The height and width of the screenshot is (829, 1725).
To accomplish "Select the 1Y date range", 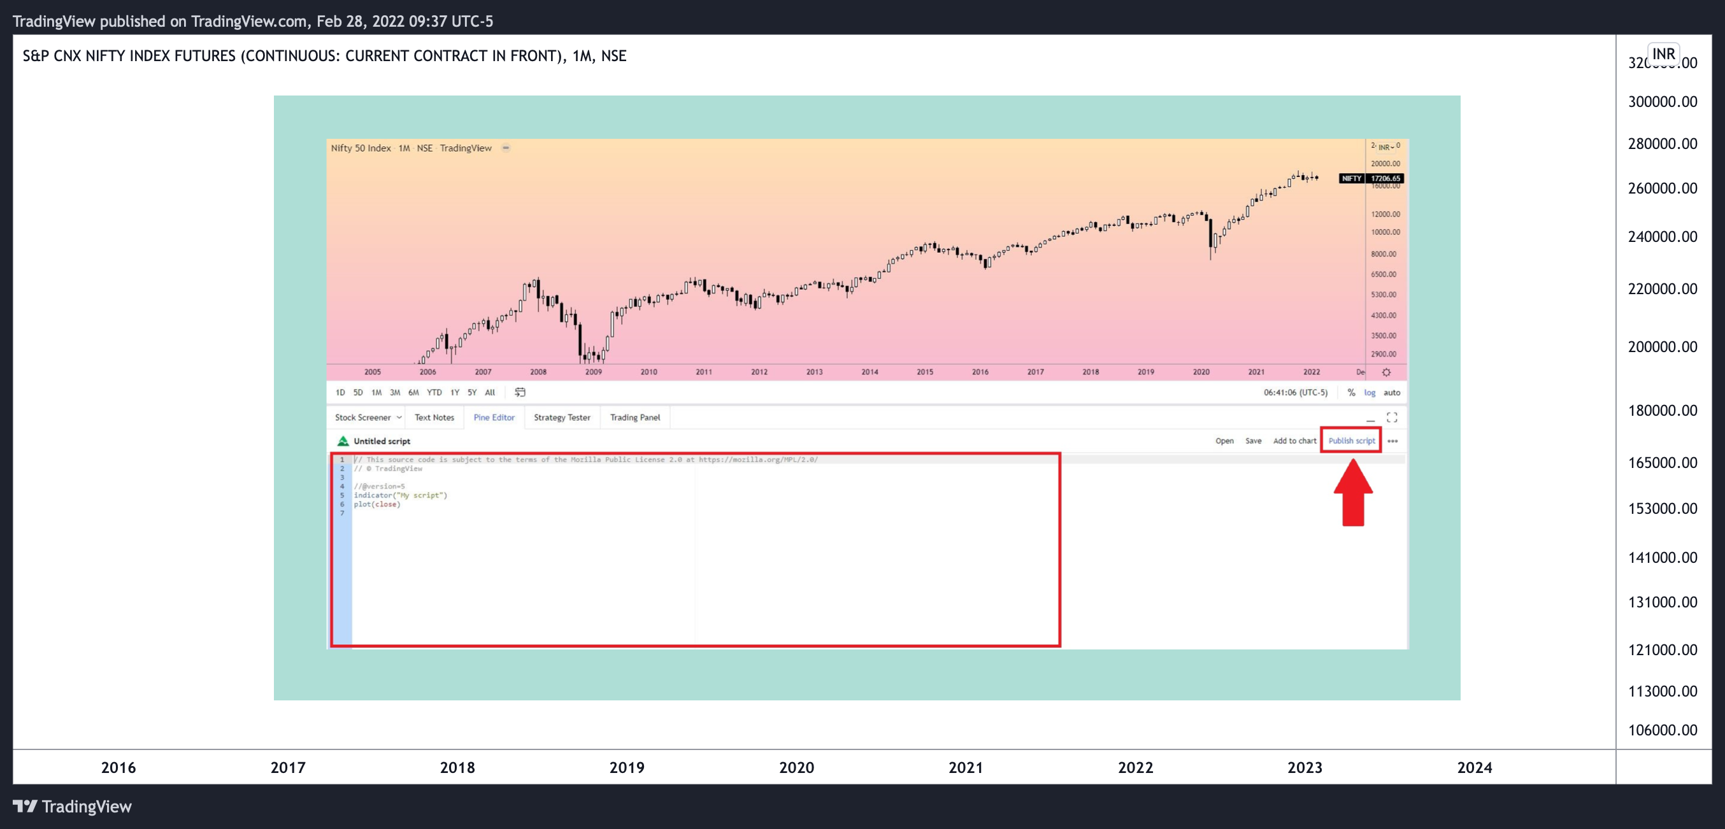I will 455,393.
